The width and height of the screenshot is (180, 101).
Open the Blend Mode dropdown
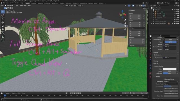(x=171, y=82)
